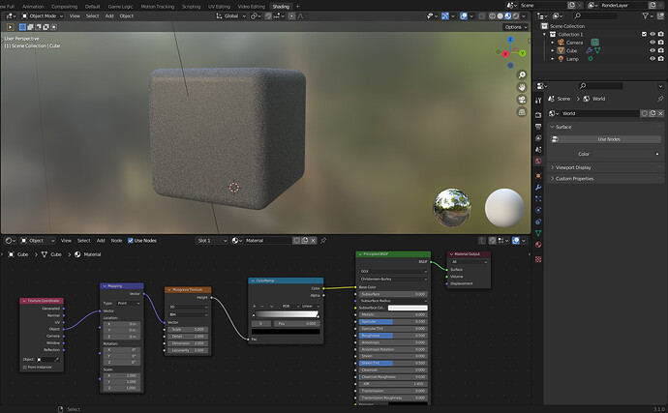Open the Object properties tab icon
The image size is (668, 413).
pyautogui.click(x=538, y=175)
